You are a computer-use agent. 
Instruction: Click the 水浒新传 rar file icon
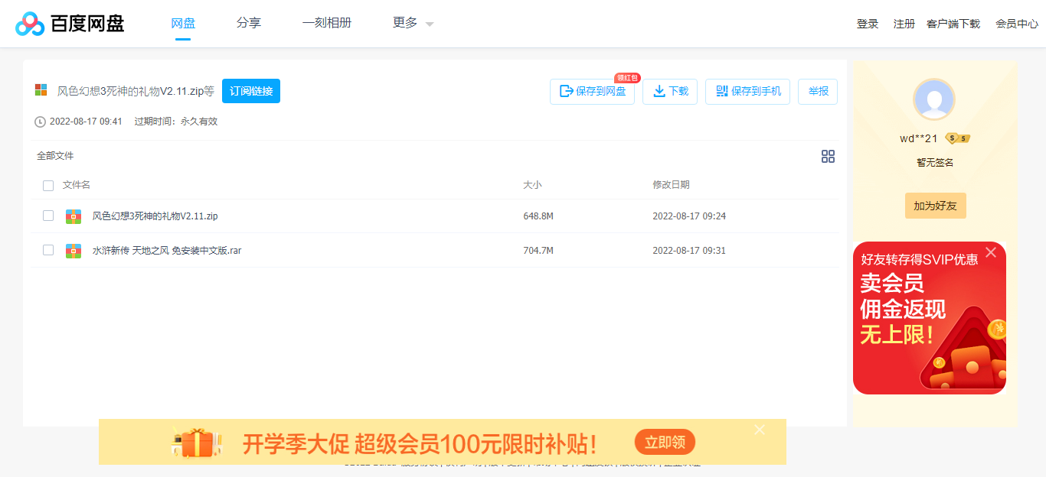click(x=73, y=250)
